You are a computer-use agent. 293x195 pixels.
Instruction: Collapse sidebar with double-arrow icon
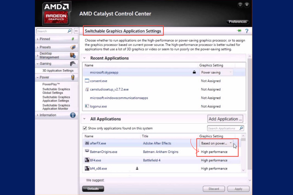[76, 31]
